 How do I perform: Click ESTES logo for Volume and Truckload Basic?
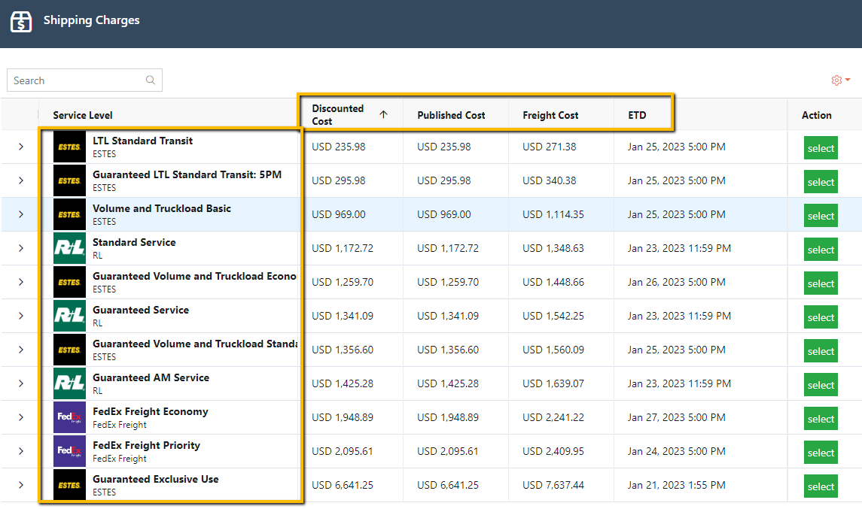click(69, 215)
